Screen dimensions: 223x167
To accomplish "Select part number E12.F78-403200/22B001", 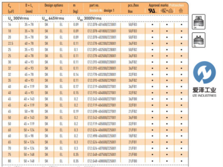I will click(x=102, y=74).
